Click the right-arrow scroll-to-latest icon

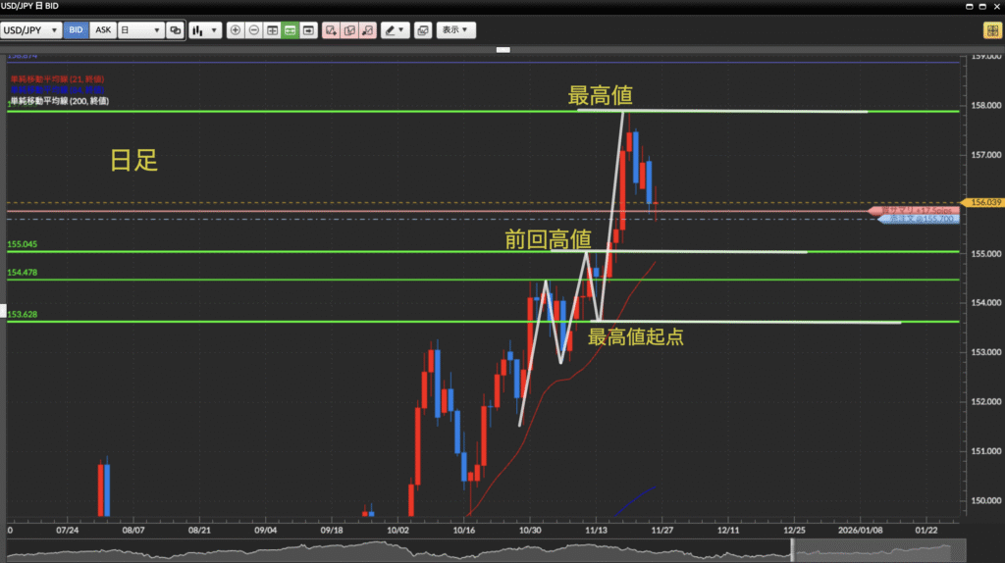click(309, 30)
